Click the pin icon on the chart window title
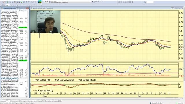The width and height of the screenshot is (185, 104). [173, 8]
